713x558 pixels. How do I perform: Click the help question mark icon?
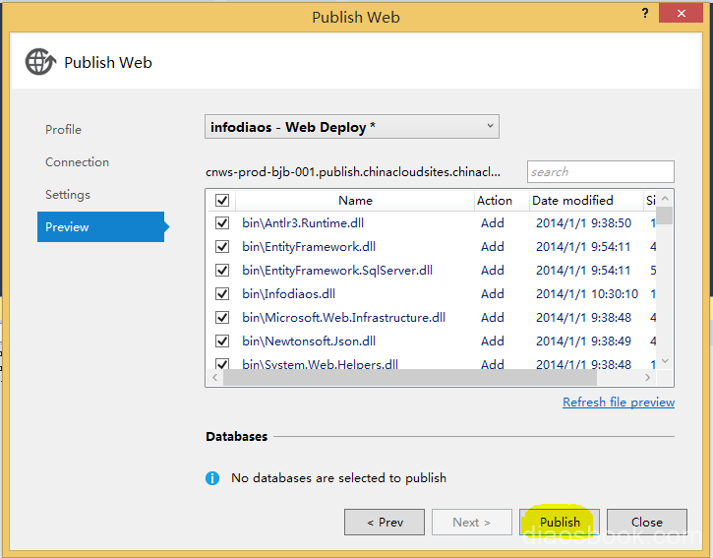(x=645, y=13)
